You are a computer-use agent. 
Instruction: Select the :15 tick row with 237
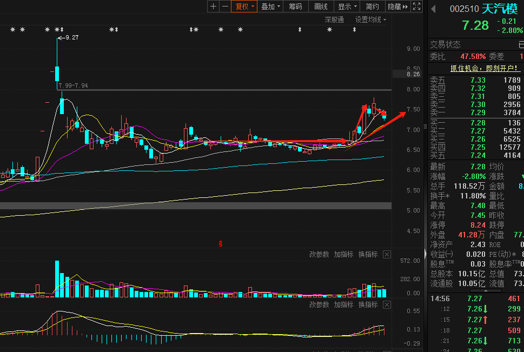coord(476,320)
